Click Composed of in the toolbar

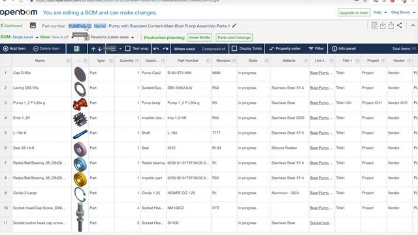point(214,49)
